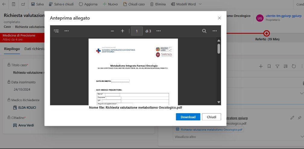Click the page number field showing 1
Screen dimensions: 304x149
pos(137,31)
